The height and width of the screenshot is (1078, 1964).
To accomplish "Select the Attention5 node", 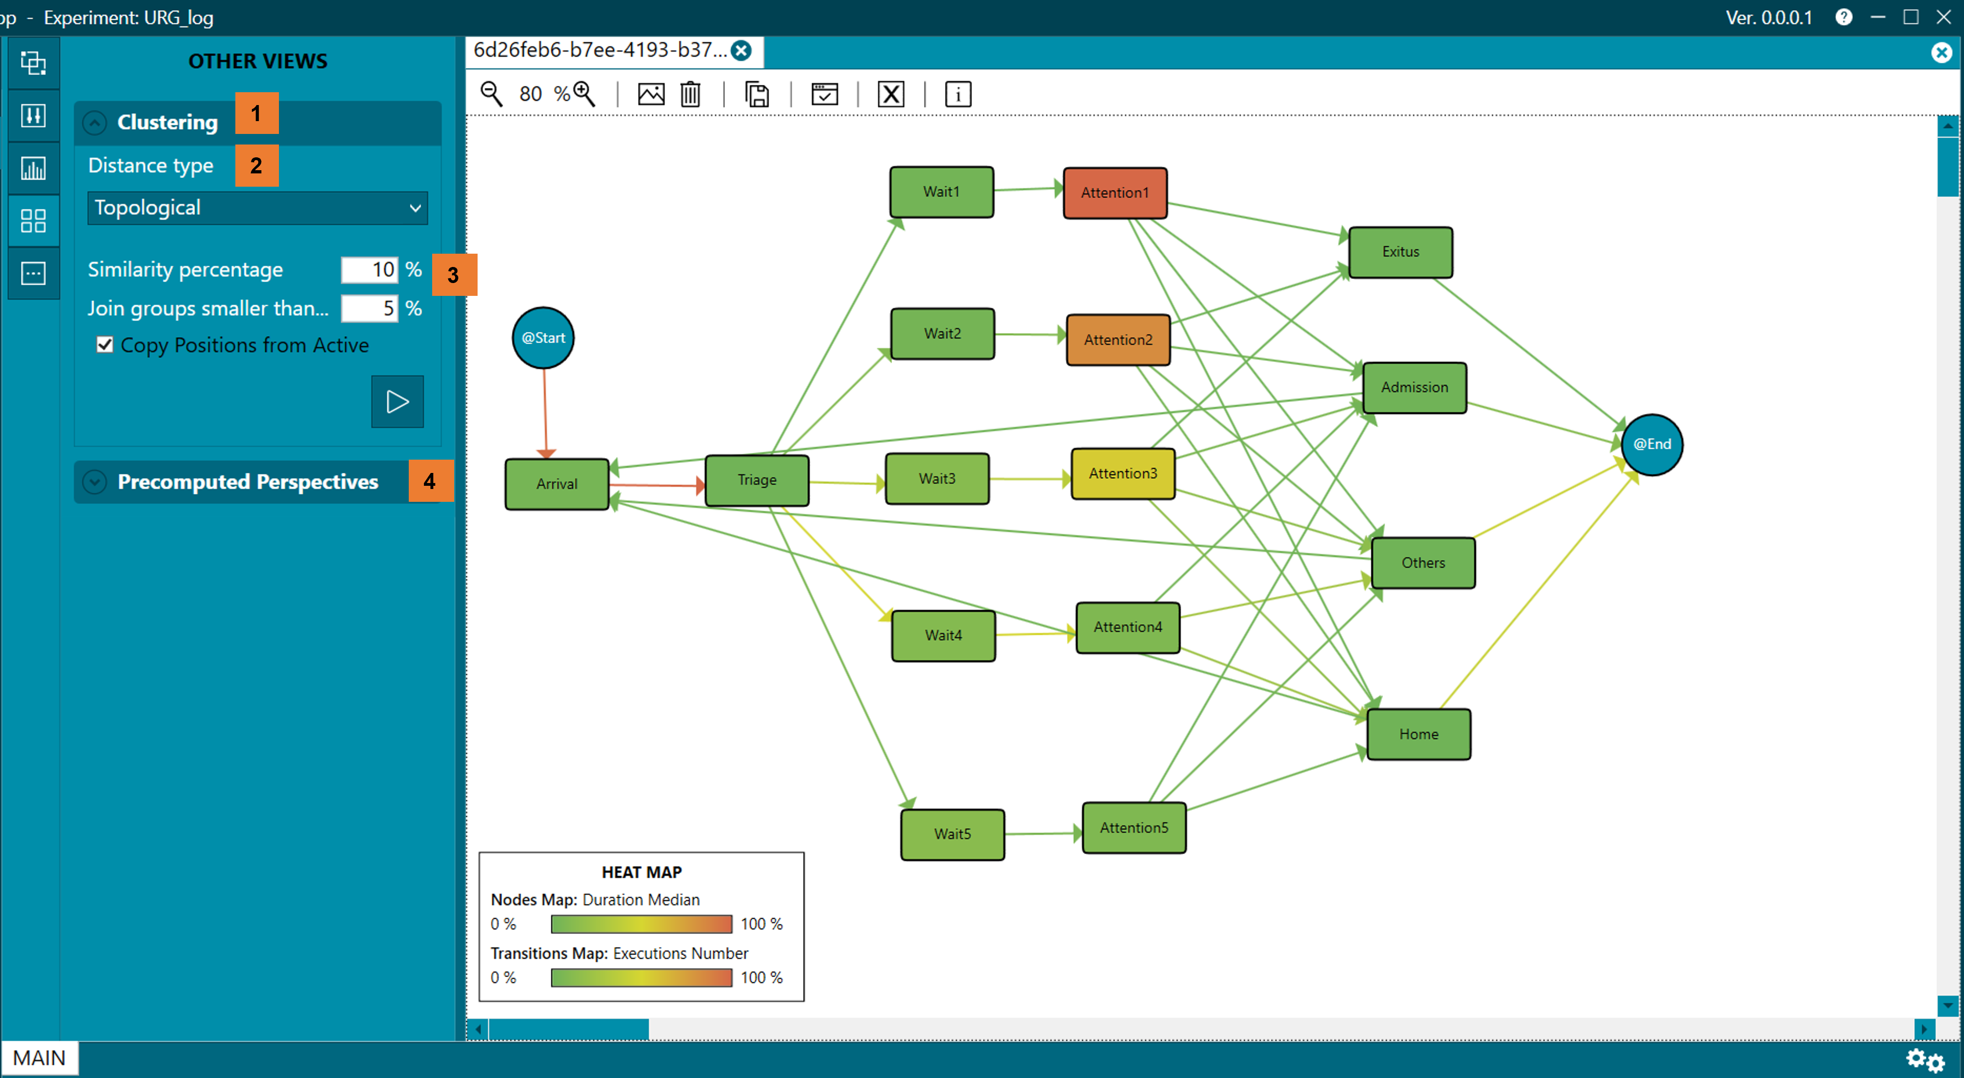I will [1134, 827].
